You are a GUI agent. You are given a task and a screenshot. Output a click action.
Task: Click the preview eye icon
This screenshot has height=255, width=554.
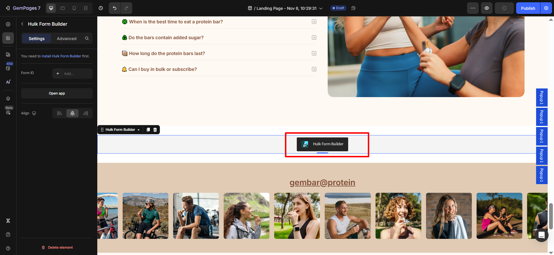click(x=486, y=8)
